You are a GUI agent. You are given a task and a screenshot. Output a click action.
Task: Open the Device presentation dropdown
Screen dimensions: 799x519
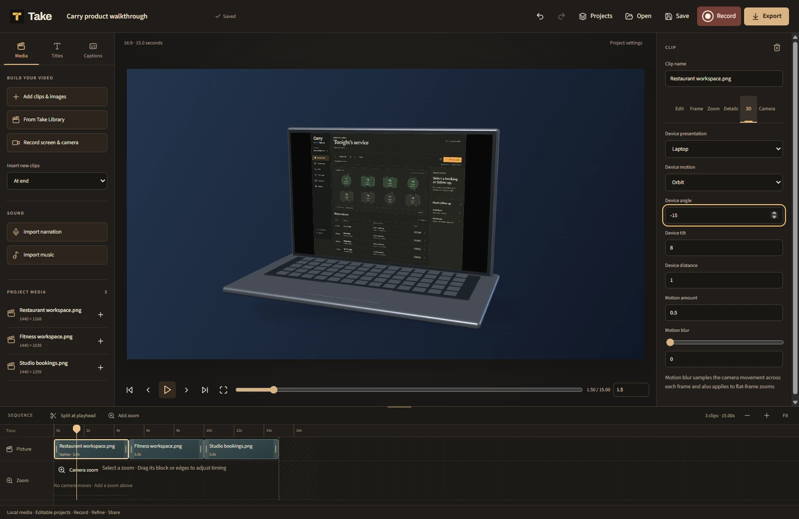pos(724,149)
